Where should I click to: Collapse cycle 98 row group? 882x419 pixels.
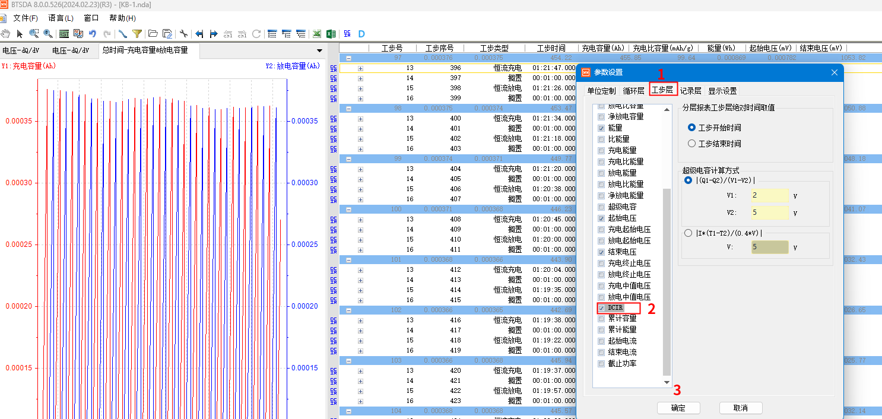pos(348,109)
